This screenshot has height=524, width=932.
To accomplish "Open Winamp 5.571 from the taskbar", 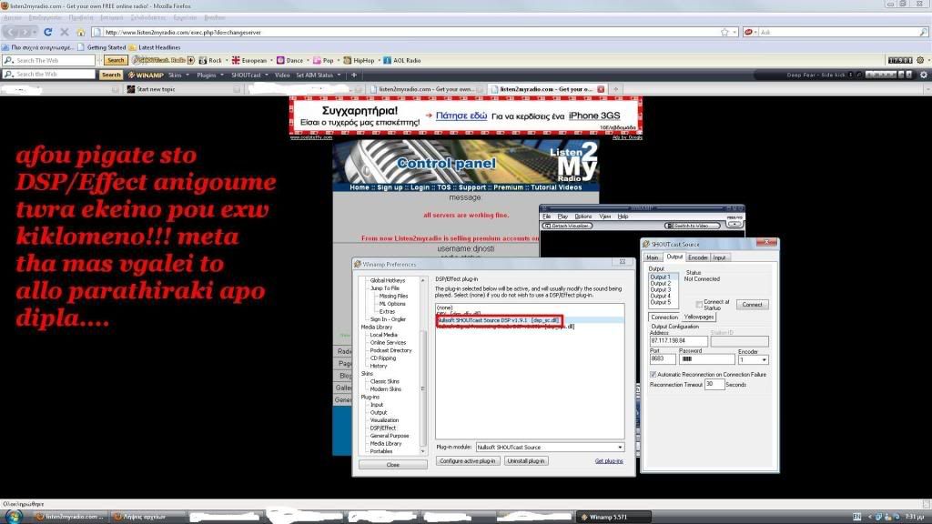I will coord(604,517).
